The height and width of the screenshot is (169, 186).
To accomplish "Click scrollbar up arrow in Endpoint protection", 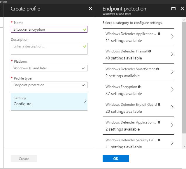I will pos(184,20).
